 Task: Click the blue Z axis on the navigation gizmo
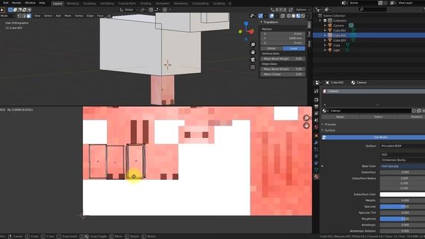click(x=246, y=24)
